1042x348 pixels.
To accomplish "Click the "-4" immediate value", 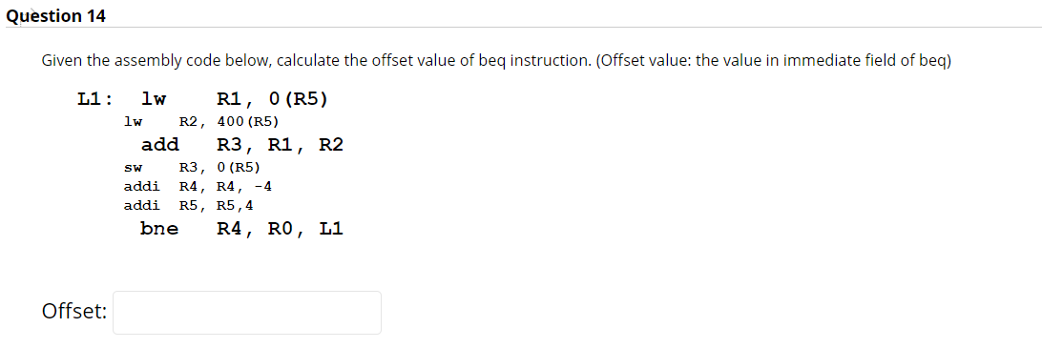I will click(263, 187).
